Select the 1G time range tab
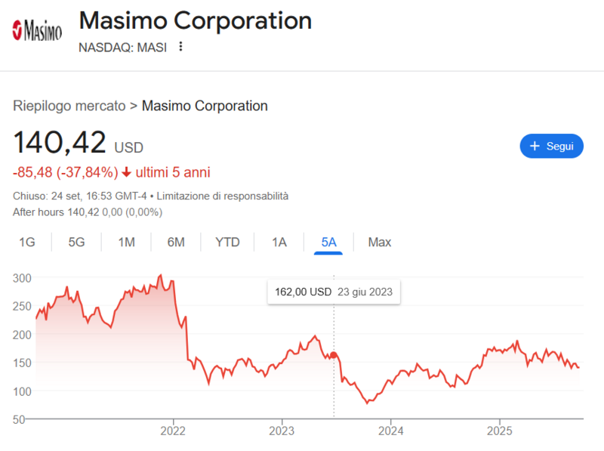604x451 pixels. (27, 242)
